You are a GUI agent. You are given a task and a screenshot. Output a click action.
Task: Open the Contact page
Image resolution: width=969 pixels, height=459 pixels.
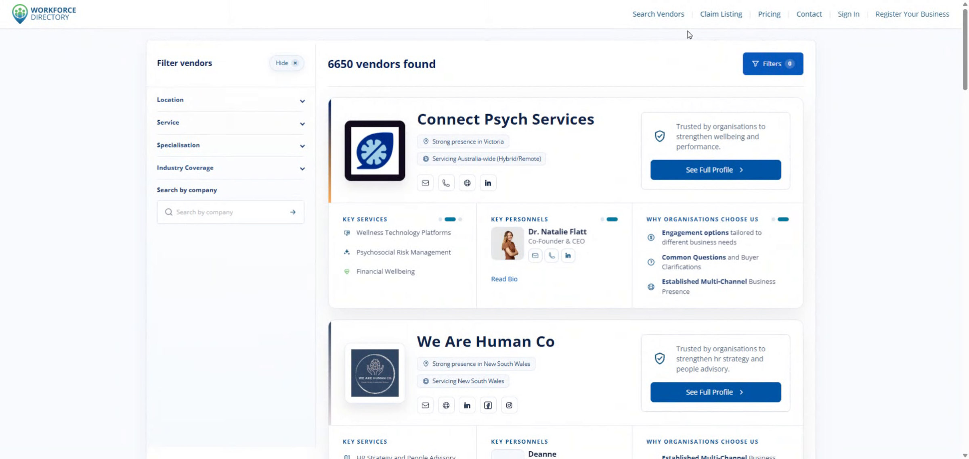pos(809,14)
